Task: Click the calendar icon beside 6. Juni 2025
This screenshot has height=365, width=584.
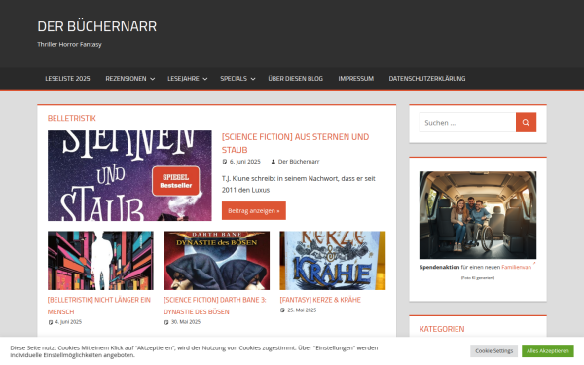Action: pyautogui.click(x=225, y=162)
